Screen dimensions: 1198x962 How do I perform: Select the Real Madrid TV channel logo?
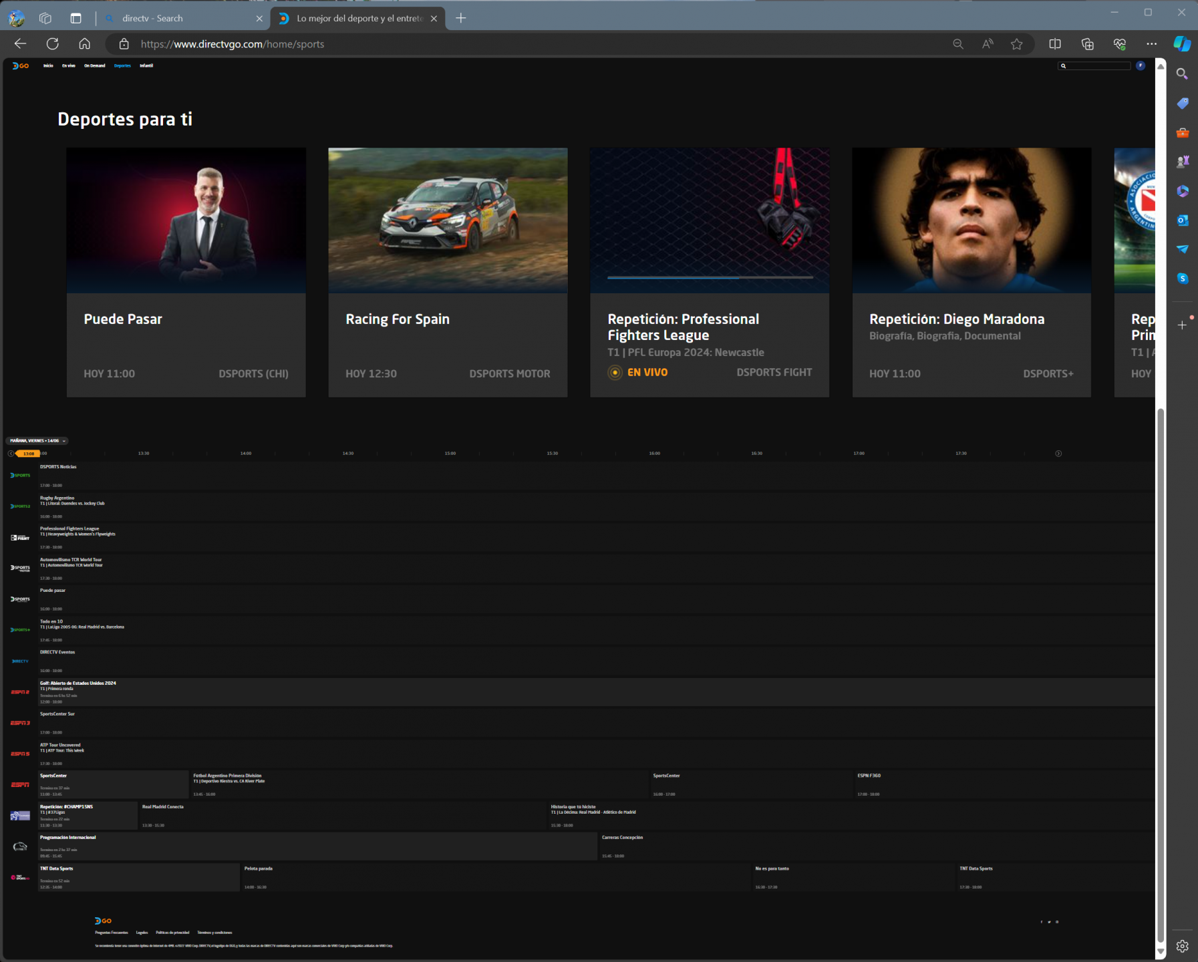tap(20, 816)
